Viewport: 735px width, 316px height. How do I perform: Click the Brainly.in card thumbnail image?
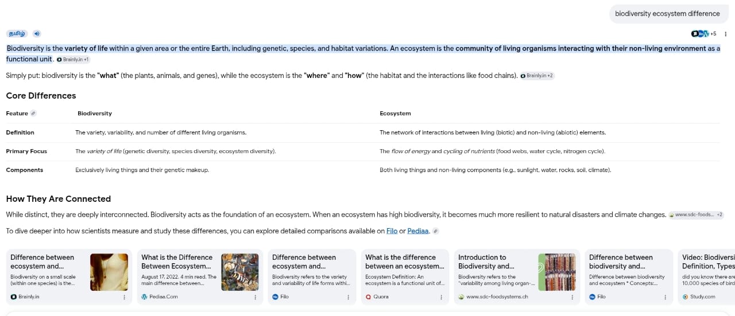tap(109, 272)
